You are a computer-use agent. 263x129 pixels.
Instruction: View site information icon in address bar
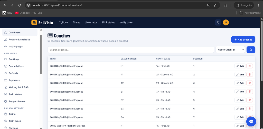pos(29,5)
